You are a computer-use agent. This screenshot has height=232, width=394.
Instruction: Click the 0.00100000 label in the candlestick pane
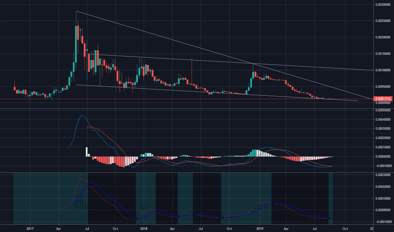tap(383, 70)
